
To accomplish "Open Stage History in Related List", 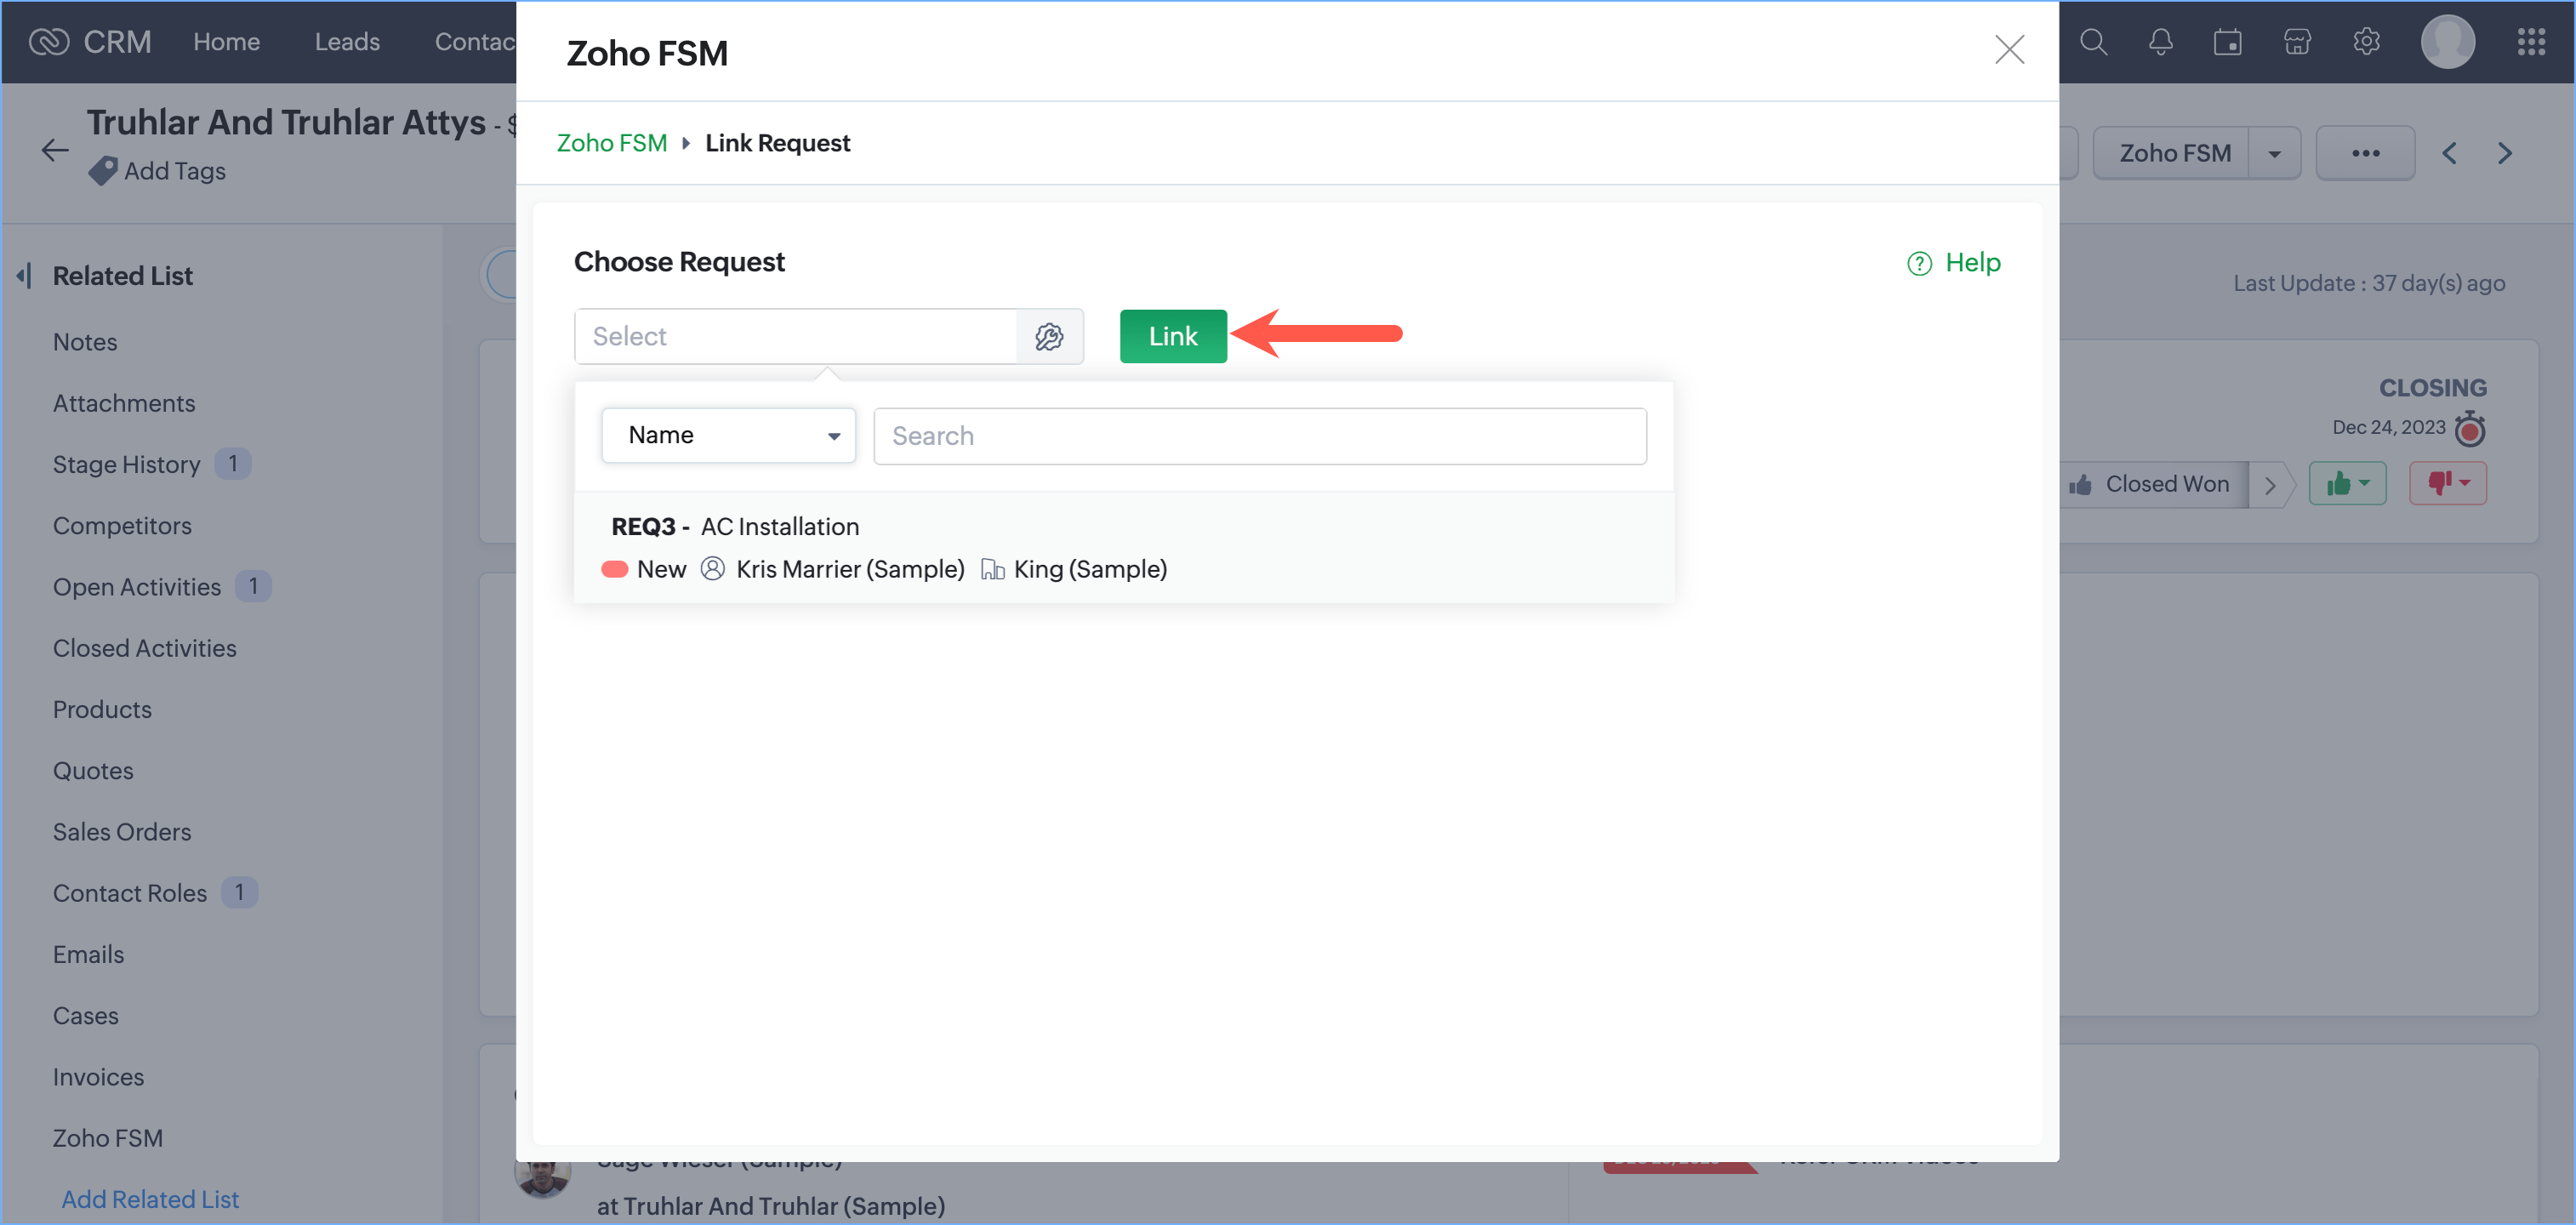I will (x=127, y=464).
